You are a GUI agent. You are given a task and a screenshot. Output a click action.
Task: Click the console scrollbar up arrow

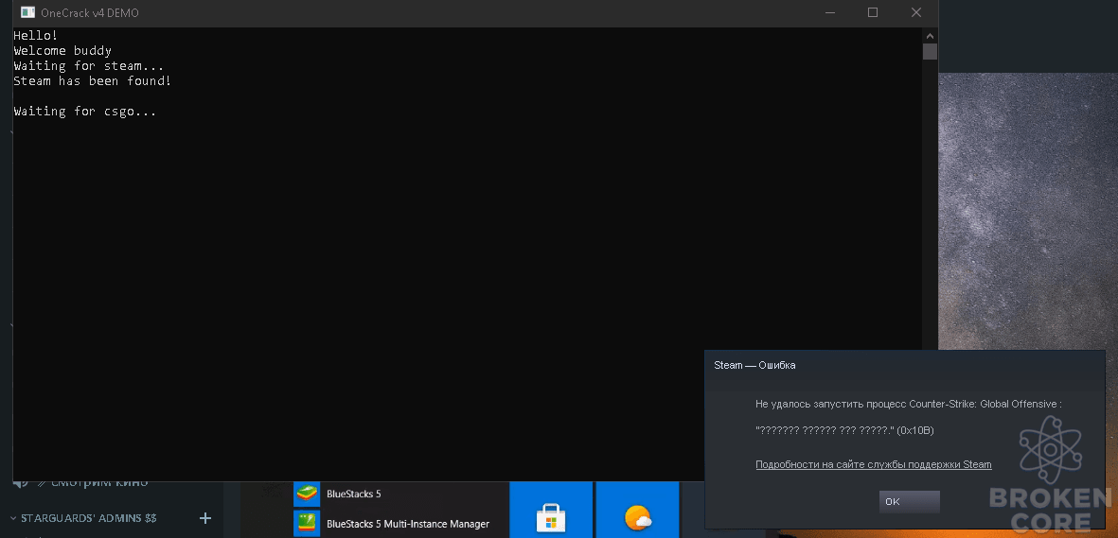coord(930,35)
